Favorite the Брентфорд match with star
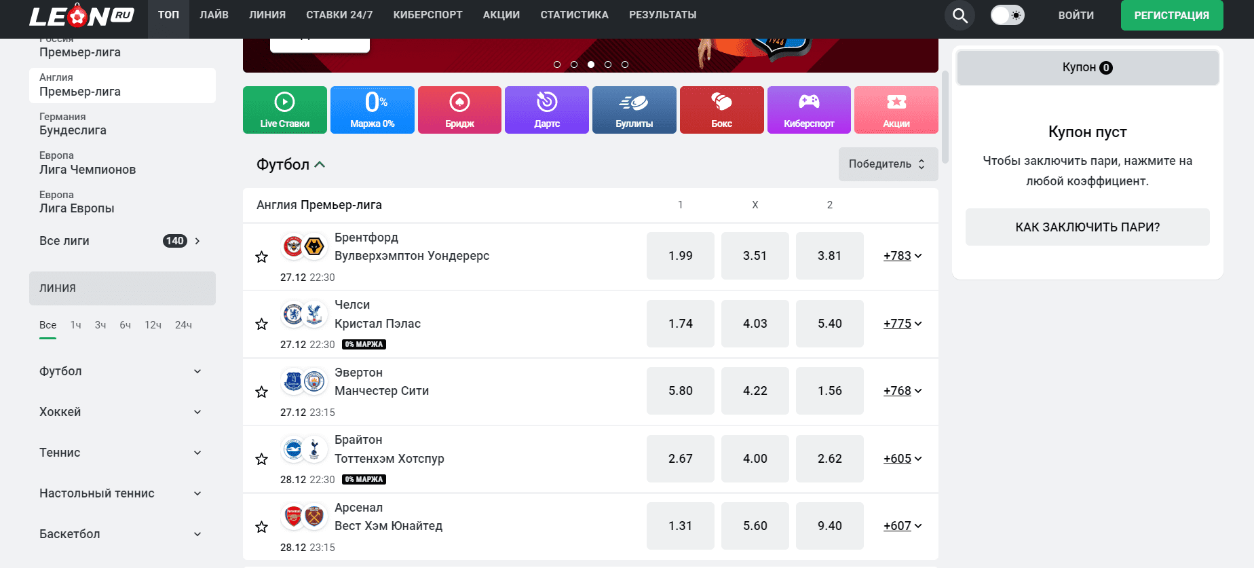The image size is (1254, 568). 261,257
